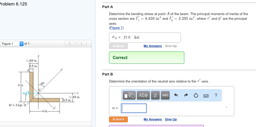Click the Part B heading
The height and width of the screenshot is (127, 258).
(108, 74)
